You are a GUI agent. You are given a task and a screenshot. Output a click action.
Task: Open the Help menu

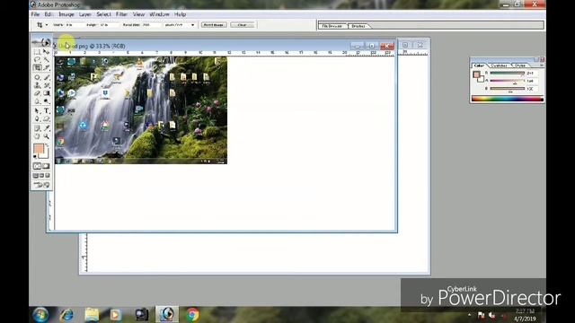[180, 14]
